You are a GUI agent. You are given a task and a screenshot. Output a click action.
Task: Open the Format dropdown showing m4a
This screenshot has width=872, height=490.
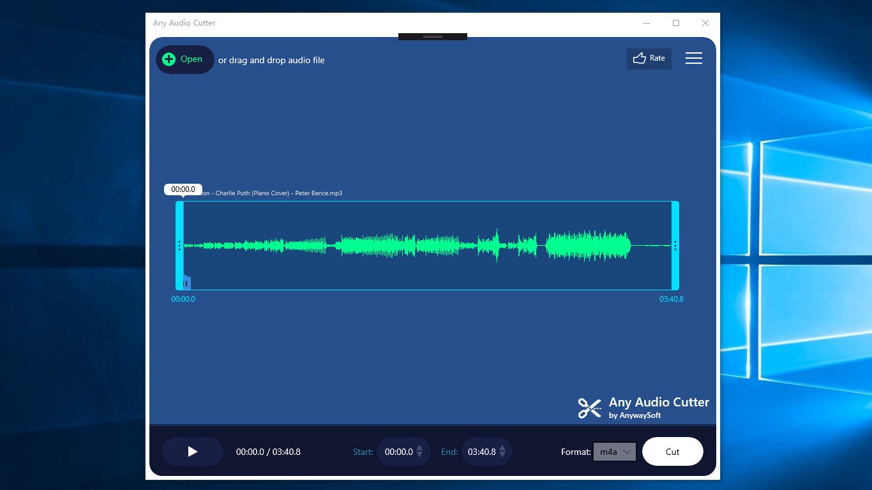tap(613, 452)
